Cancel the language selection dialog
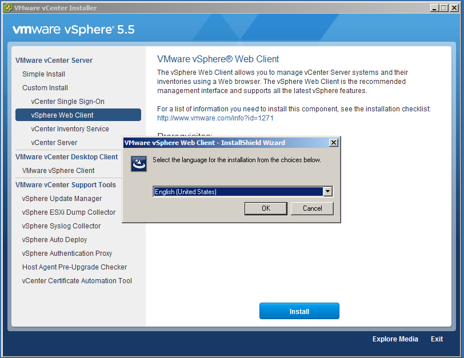 click(312, 208)
